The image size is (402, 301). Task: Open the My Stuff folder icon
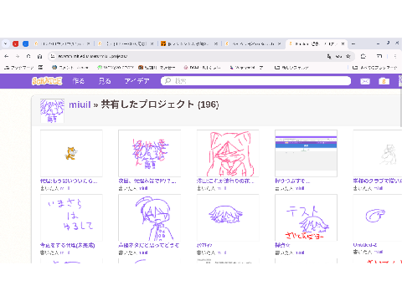tap(384, 81)
